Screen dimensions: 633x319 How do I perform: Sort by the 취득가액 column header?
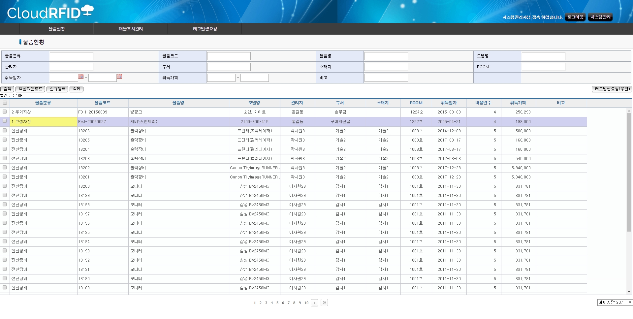(x=518, y=103)
